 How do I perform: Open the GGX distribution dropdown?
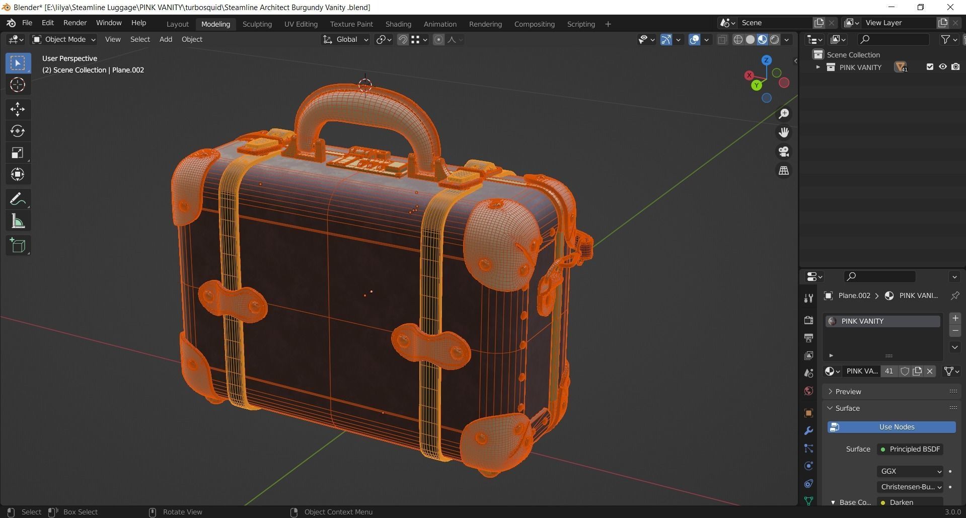[910, 471]
